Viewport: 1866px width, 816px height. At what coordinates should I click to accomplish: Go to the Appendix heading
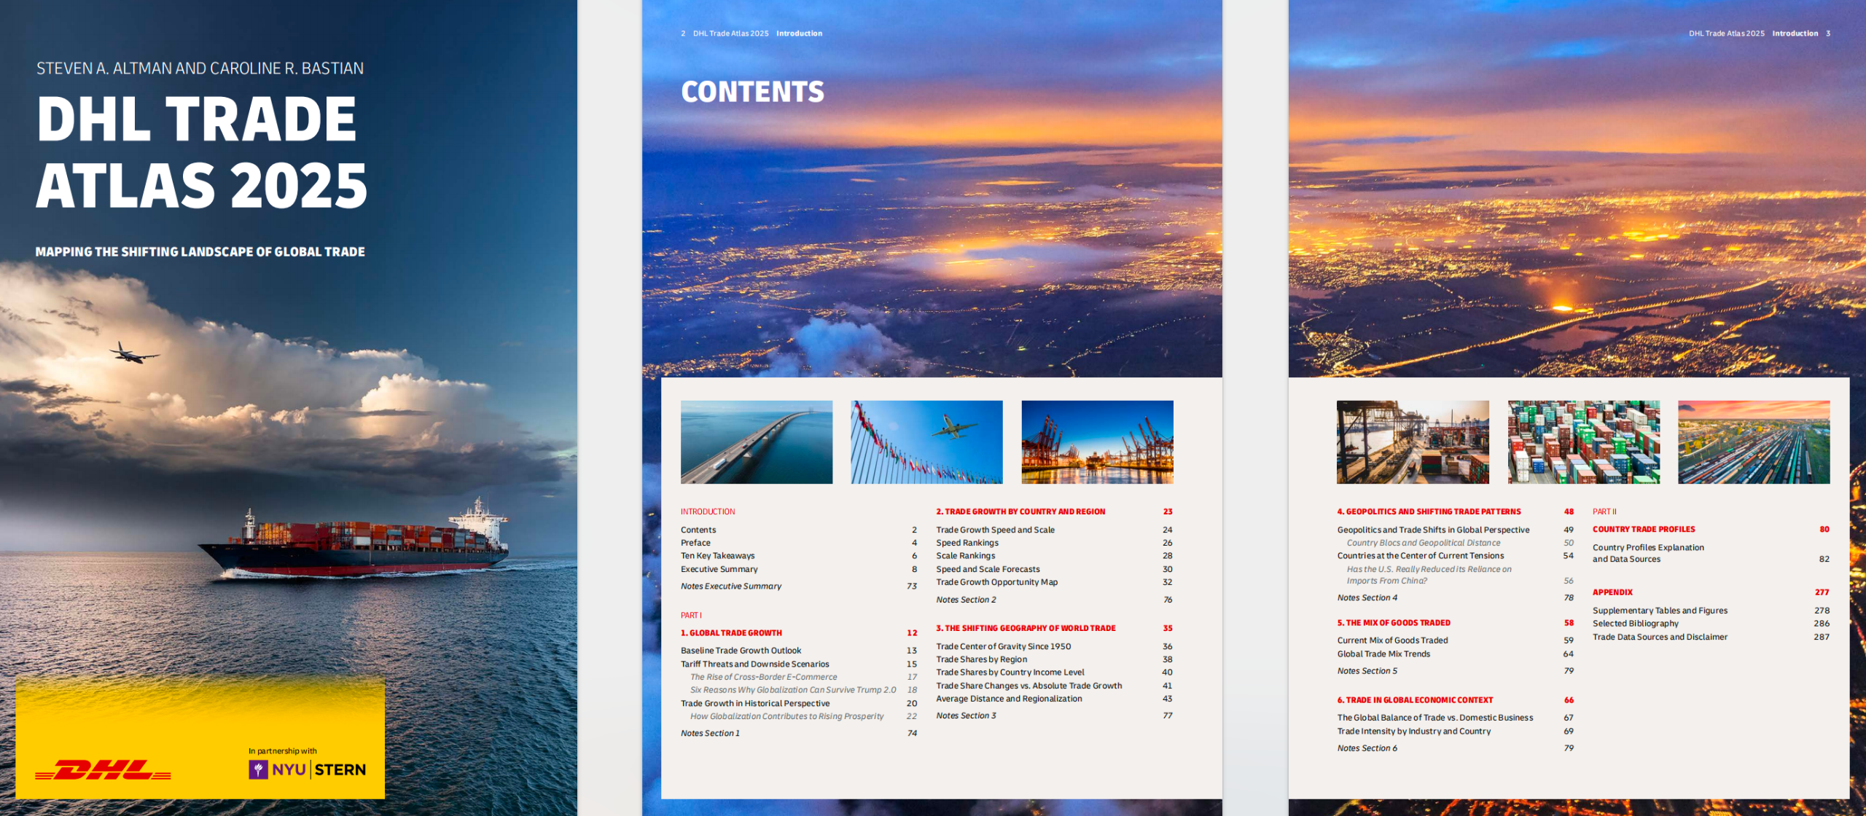(x=1711, y=592)
